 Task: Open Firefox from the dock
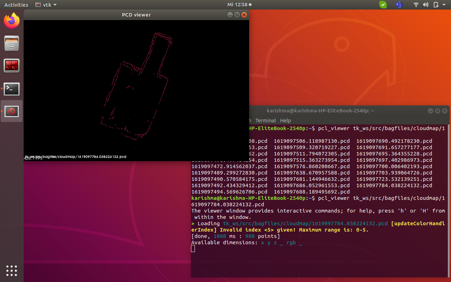click(x=12, y=21)
